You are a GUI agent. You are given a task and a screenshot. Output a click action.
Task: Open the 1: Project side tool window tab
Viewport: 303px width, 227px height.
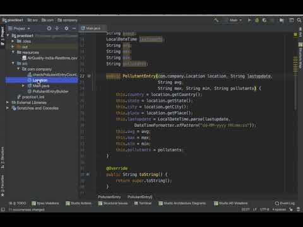pos(3,36)
